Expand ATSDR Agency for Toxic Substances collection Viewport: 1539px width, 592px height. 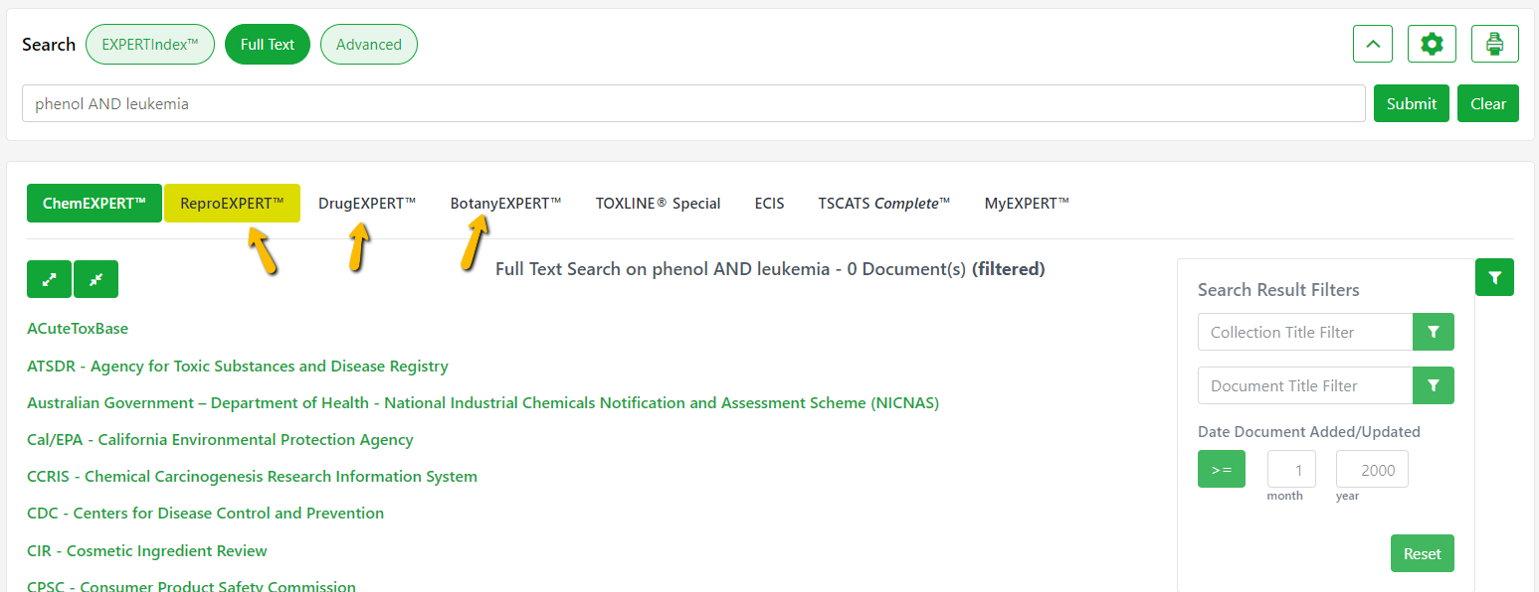(238, 367)
